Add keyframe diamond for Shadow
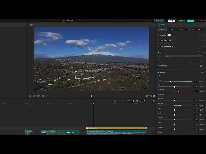The width and height of the screenshot is (206, 154). (x=203, y=115)
